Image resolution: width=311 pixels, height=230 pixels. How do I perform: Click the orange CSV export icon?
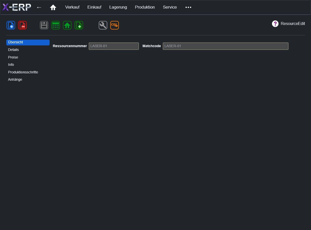click(x=115, y=25)
